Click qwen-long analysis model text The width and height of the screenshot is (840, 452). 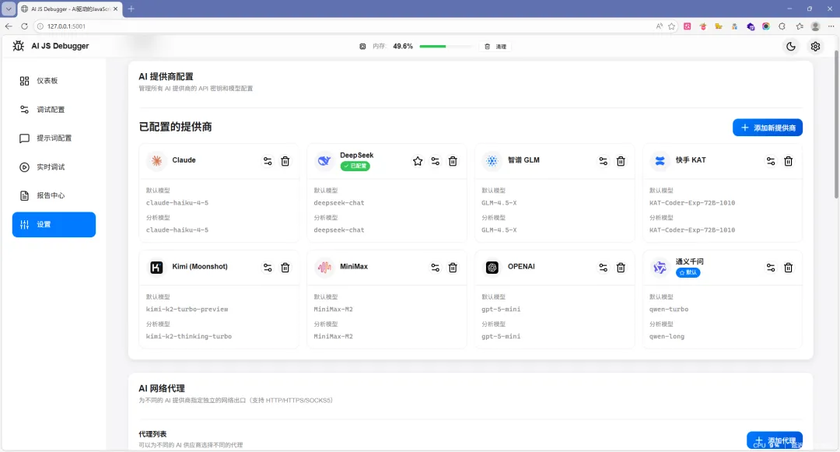click(667, 336)
